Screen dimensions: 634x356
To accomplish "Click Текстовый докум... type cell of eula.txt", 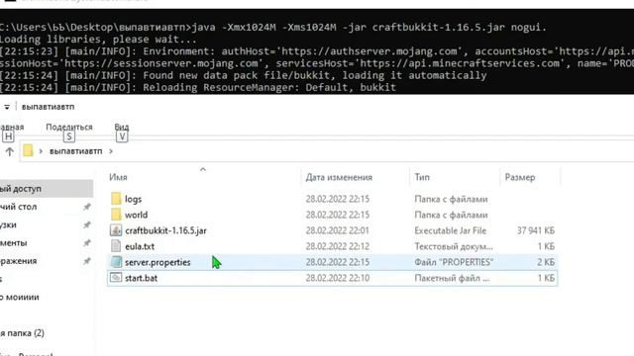I will (454, 246).
